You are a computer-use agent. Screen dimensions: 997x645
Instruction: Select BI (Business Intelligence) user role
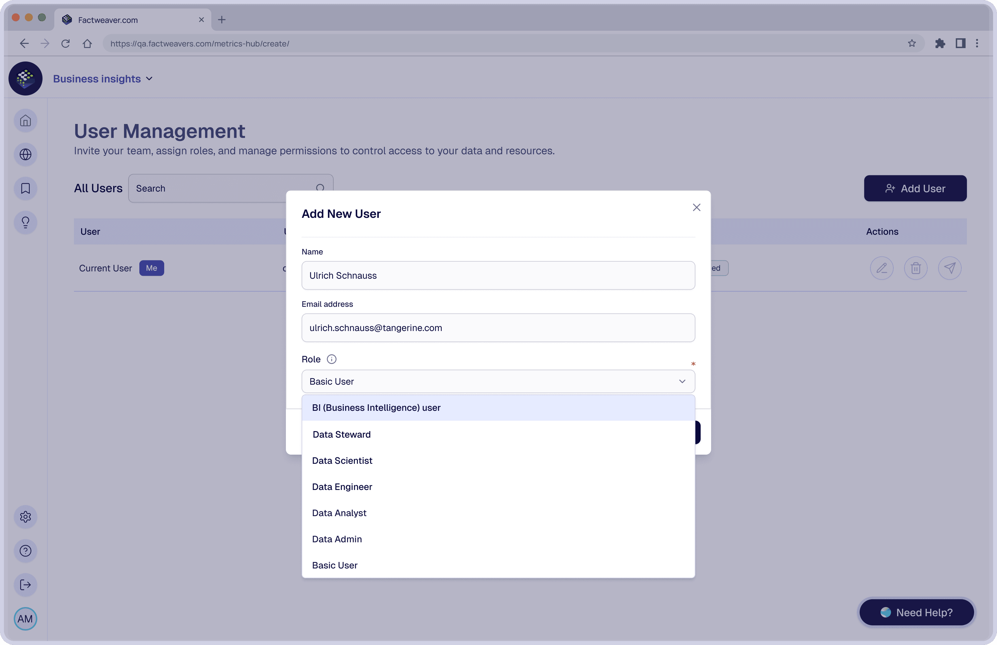click(498, 408)
